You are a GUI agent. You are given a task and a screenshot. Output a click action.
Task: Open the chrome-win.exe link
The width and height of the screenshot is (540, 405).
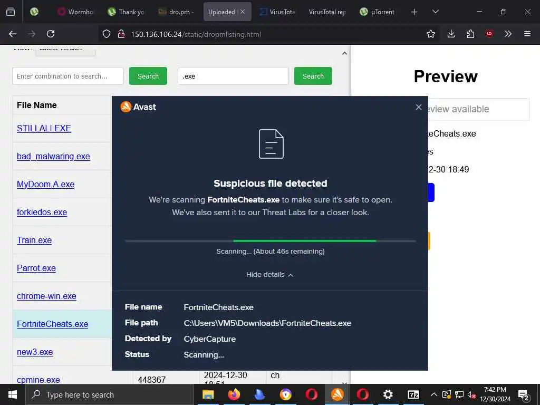pos(46,296)
